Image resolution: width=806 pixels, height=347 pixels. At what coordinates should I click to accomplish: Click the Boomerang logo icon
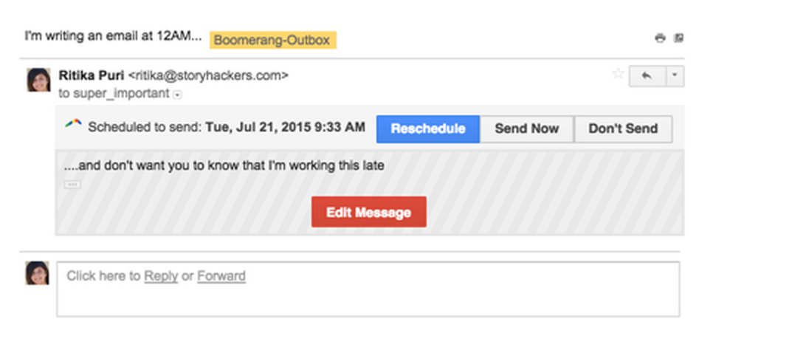[73, 124]
